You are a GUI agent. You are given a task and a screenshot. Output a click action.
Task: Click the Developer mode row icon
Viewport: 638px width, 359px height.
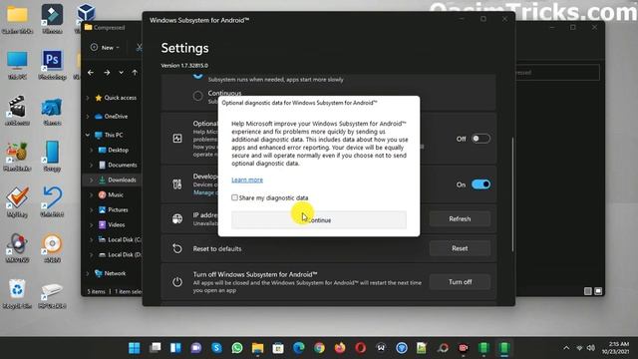pyautogui.click(x=177, y=183)
